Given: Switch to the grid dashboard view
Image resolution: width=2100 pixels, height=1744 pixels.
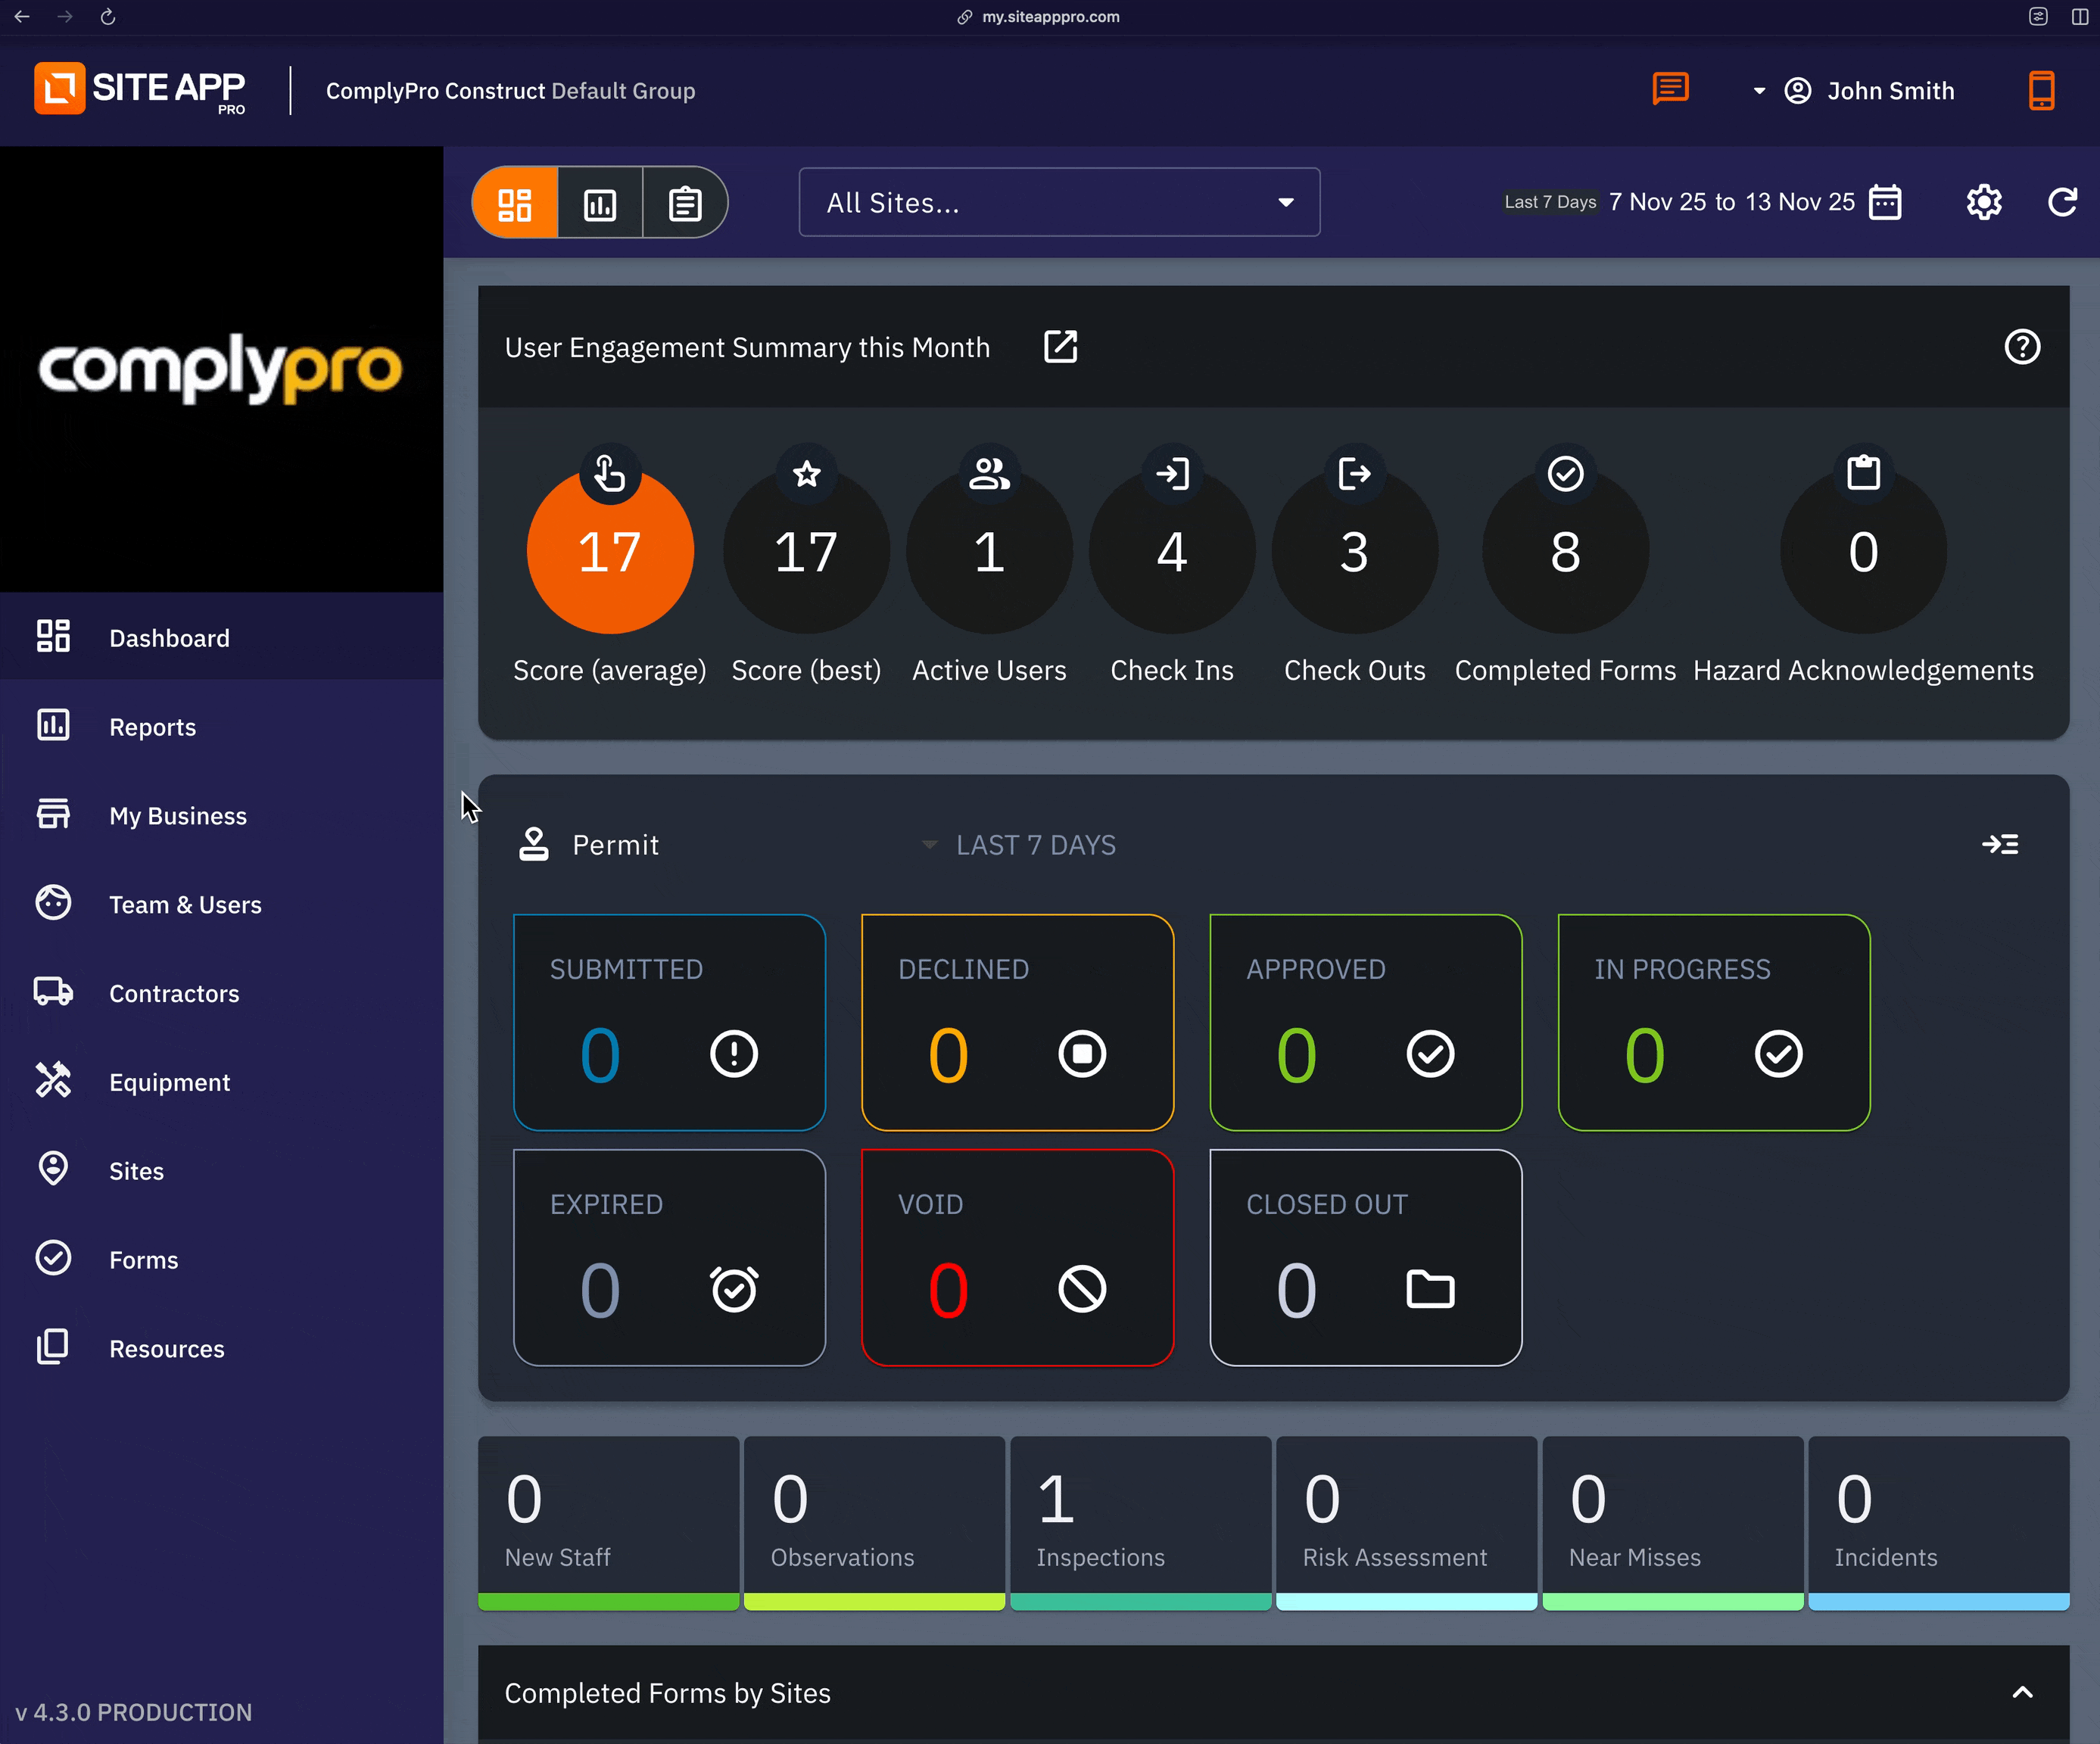Looking at the screenshot, I should click(516, 204).
